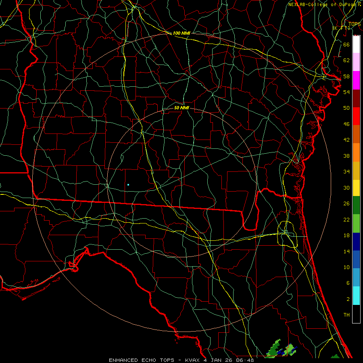Image resolution: width=363 pixels, height=363 pixels.
Task: Click the yellow legend color band
Action: tap(356, 188)
